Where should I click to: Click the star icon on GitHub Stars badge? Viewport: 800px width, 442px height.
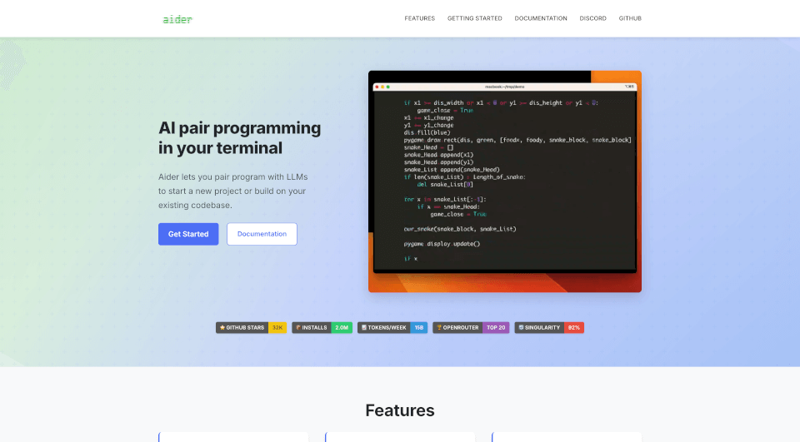coord(222,328)
